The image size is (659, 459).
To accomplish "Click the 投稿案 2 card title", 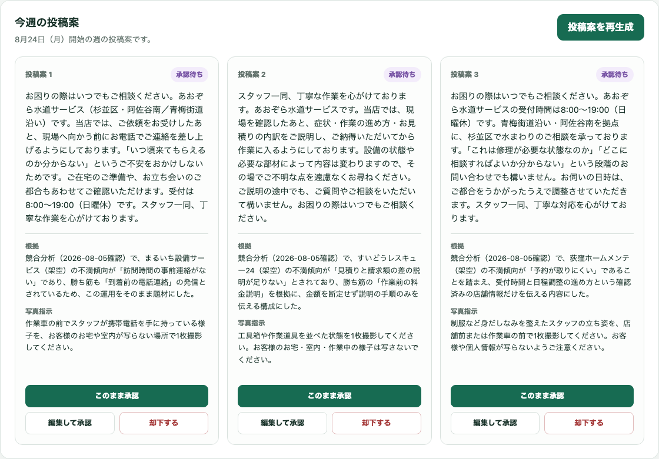I will [x=252, y=74].
